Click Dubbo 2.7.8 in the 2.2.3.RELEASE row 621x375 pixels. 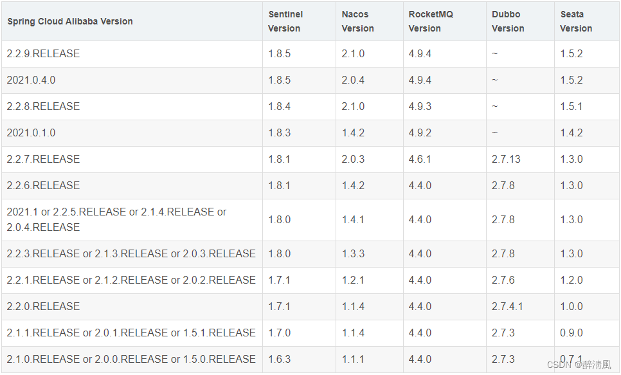pos(503,253)
